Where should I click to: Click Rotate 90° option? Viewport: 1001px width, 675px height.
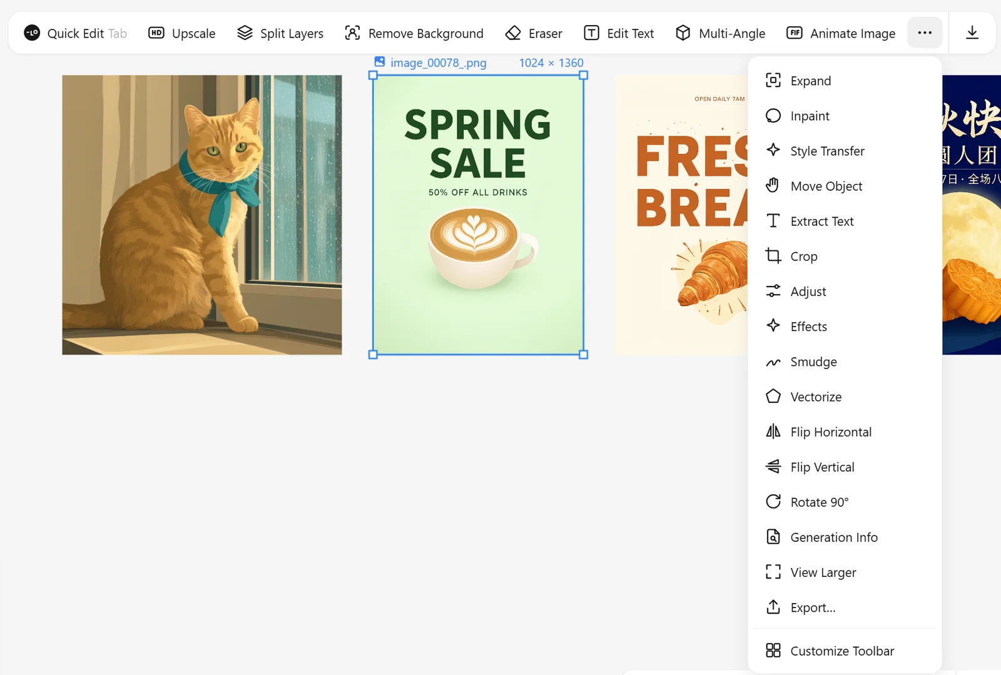tap(845, 502)
